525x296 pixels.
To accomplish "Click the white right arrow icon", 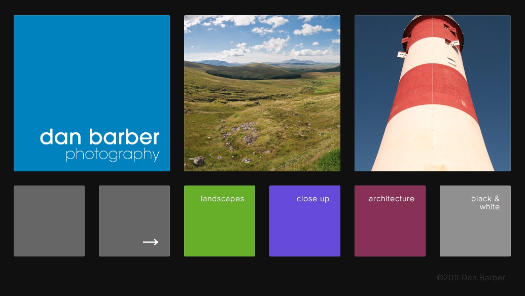I will pos(151,242).
